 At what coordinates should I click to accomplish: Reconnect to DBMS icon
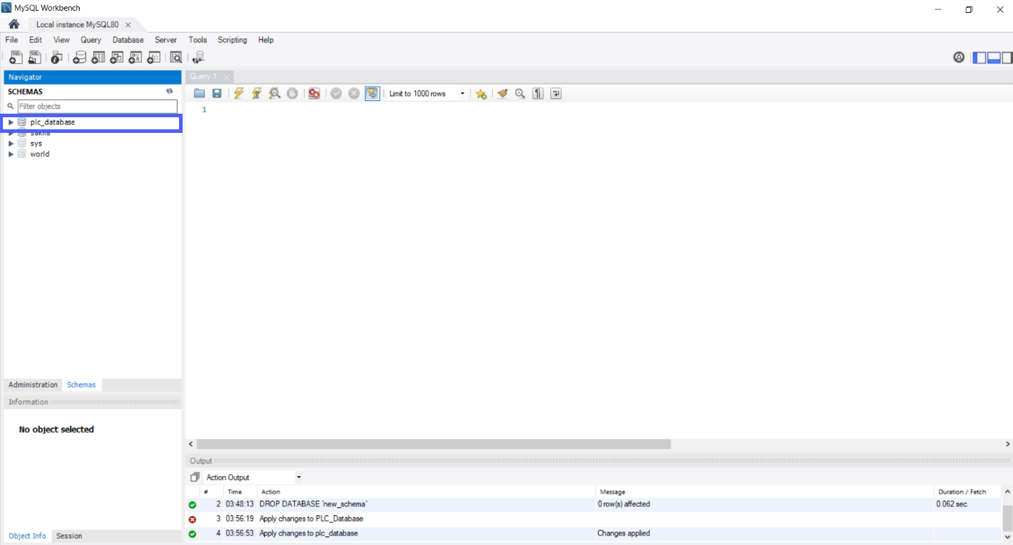[x=198, y=58]
